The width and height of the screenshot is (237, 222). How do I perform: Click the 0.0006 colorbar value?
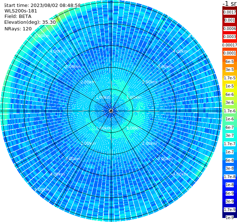coord(230,29)
